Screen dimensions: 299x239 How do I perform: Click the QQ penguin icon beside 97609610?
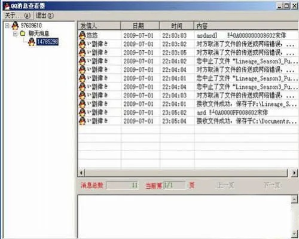coord(15,26)
